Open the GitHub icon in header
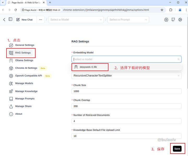 pos(173,20)
